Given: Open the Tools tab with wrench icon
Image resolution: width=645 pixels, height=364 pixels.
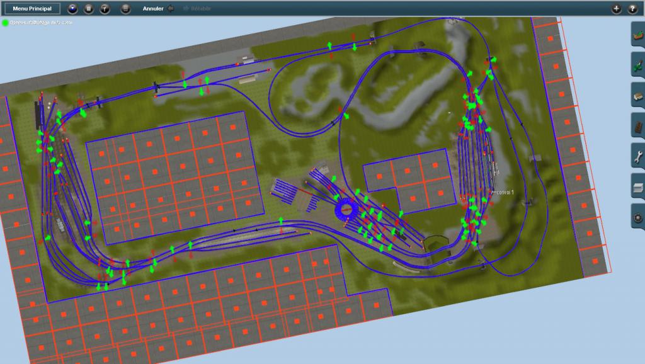Looking at the screenshot, I should [638, 157].
